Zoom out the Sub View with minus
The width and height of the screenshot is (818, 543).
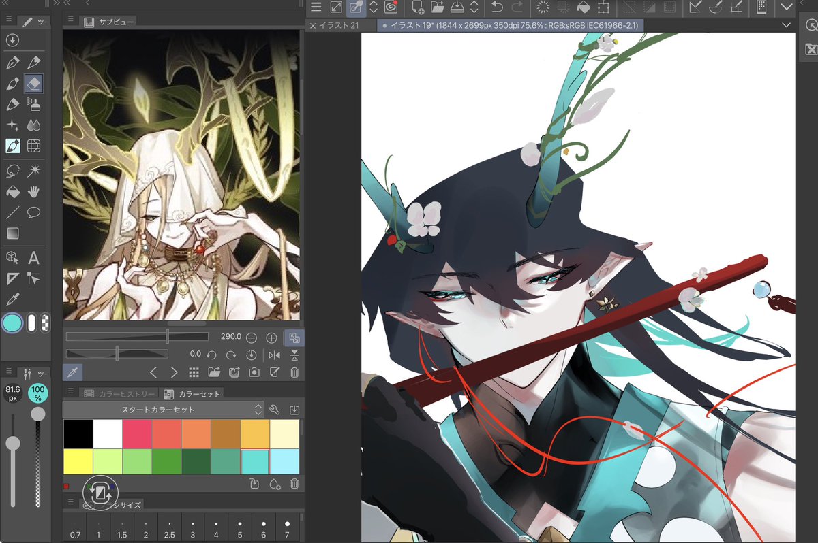(x=252, y=338)
